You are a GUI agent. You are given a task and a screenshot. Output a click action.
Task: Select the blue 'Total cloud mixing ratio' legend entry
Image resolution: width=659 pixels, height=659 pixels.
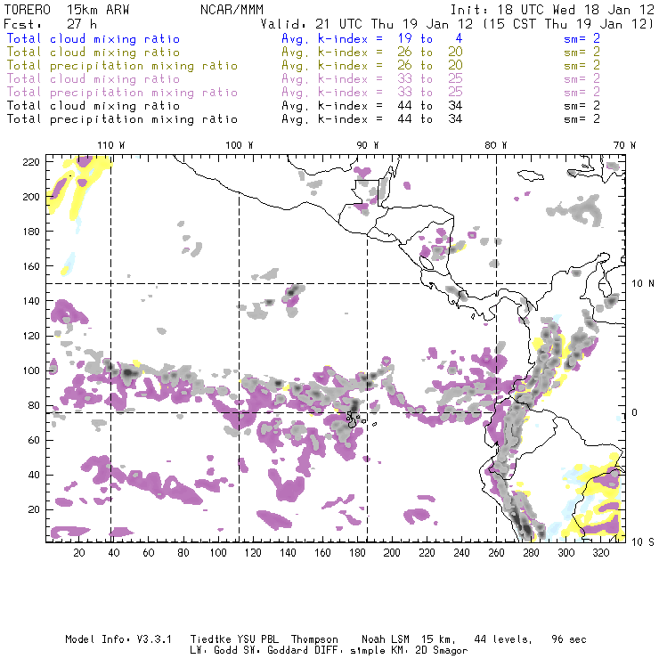click(94, 38)
